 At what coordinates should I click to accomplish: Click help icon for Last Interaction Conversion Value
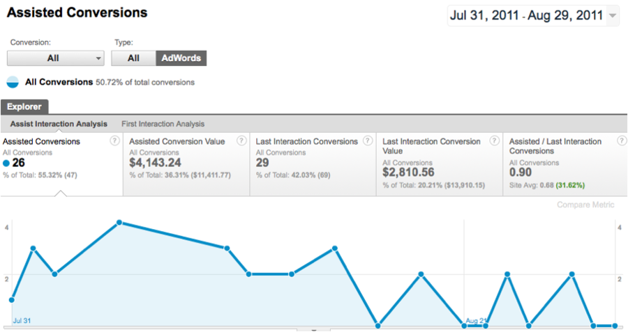point(493,141)
